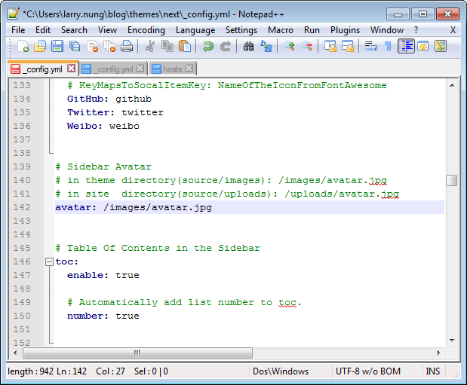
Task: Click the 'number: true' line
Action: click(x=103, y=316)
